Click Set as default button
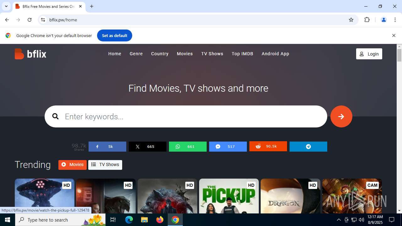 pos(115,35)
